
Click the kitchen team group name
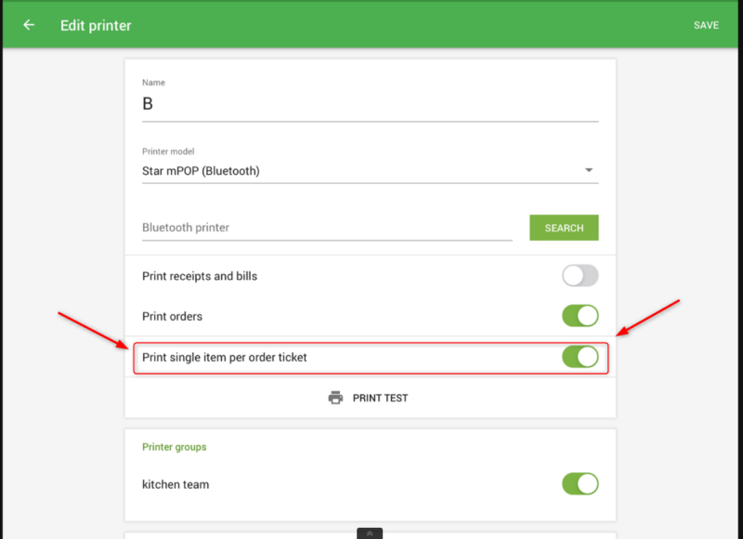(176, 484)
